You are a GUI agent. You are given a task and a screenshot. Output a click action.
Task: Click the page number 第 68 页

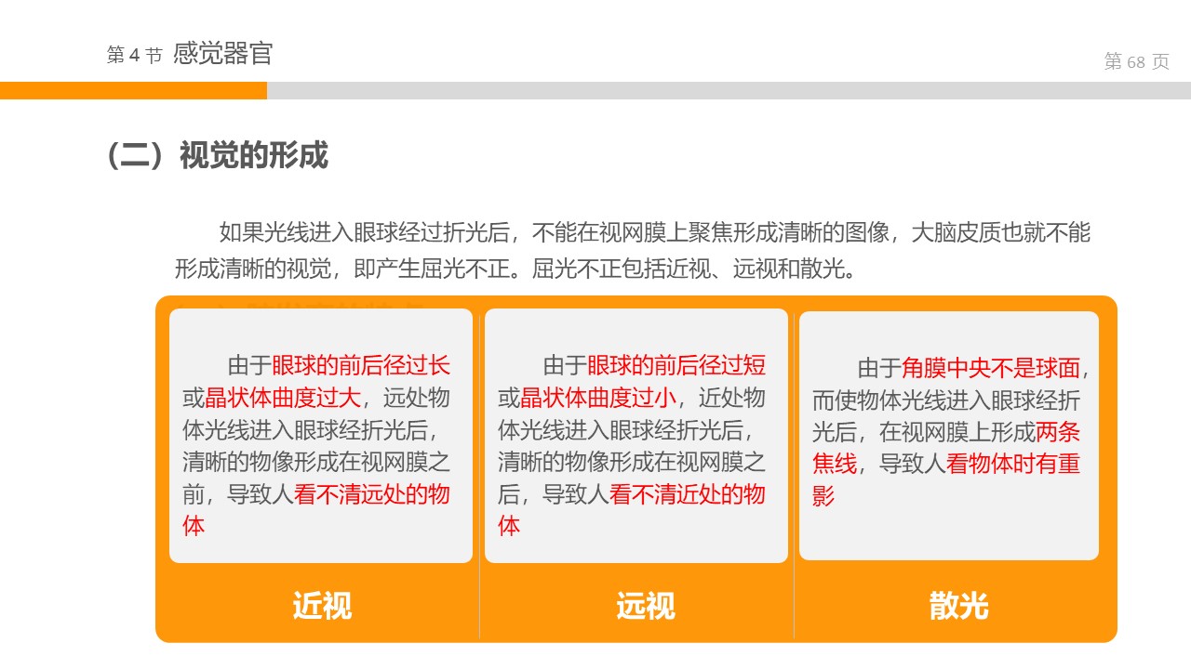(1136, 62)
